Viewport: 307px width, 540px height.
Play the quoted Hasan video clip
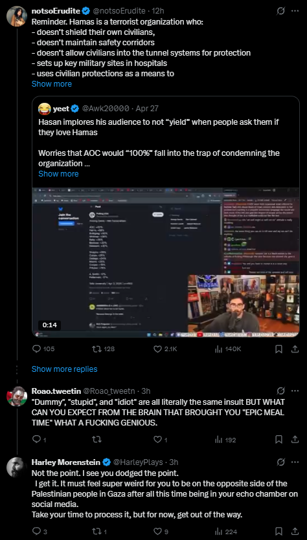[x=166, y=263]
